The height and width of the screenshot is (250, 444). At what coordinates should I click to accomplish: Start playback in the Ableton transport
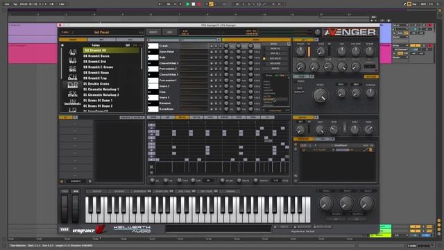click(187, 4)
